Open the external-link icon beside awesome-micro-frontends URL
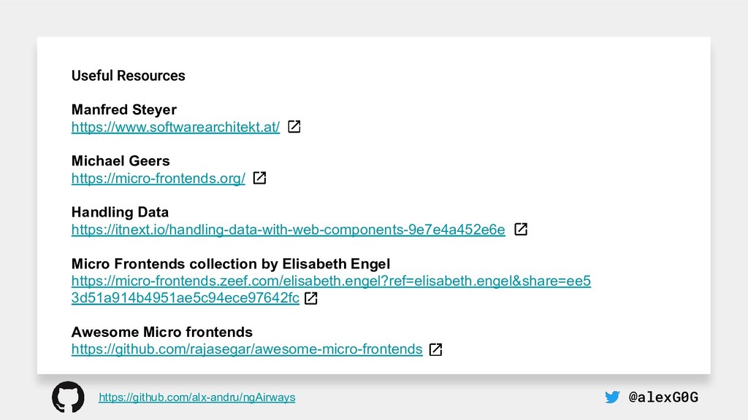Image resolution: width=748 pixels, height=420 pixels. pyautogui.click(x=435, y=349)
